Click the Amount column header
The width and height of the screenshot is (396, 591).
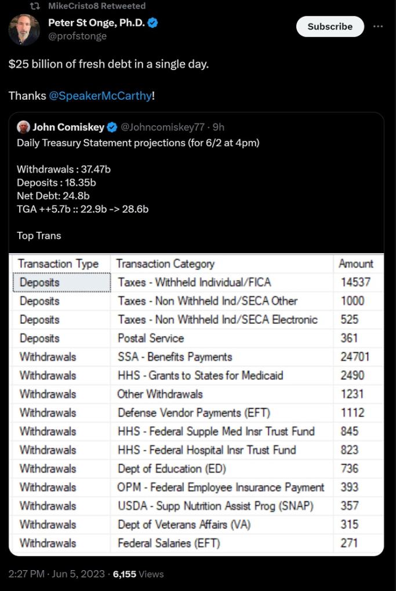[x=356, y=264]
